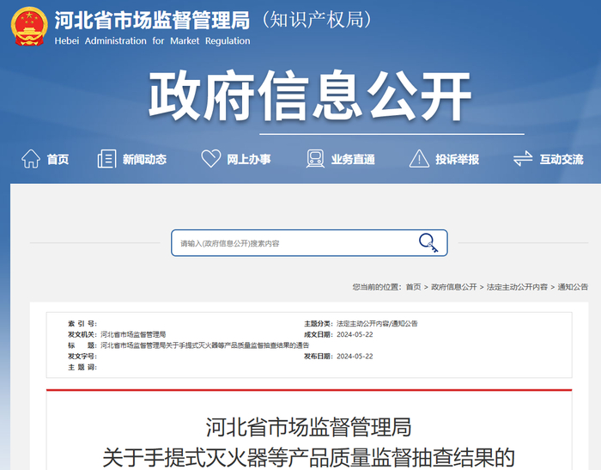Click the home house icon

pyautogui.click(x=31, y=158)
